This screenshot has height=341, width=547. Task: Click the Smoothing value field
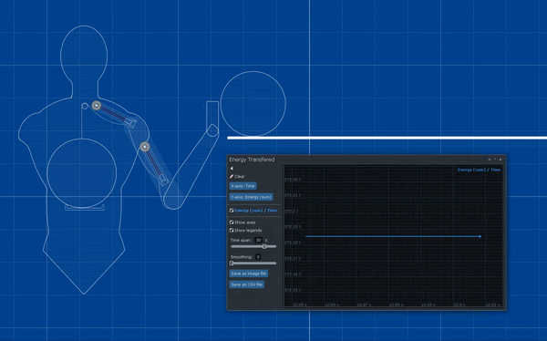tap(258, 257)
